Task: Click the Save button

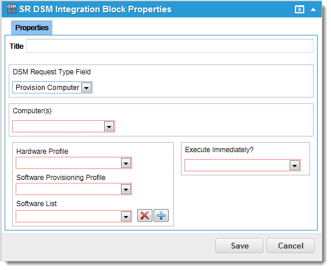Action: (240, 246)
